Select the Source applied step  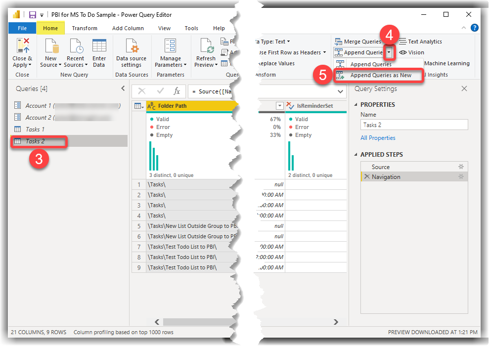414,167
